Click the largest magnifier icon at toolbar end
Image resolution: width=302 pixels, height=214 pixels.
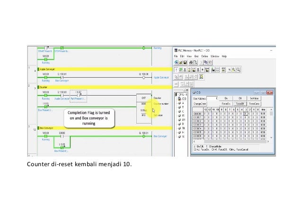coord(238,70)
